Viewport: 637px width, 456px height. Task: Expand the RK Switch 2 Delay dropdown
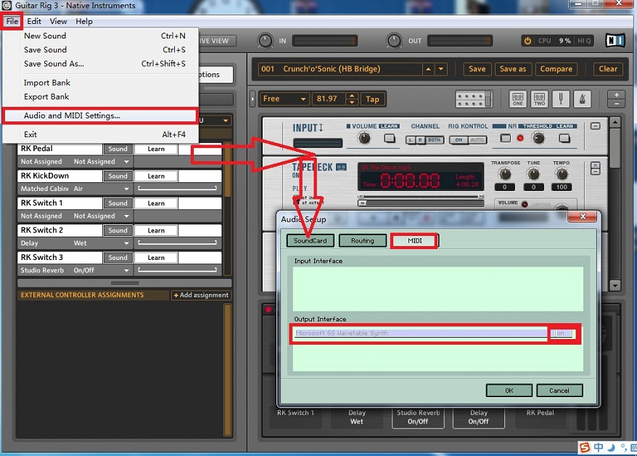coord(126,243)
